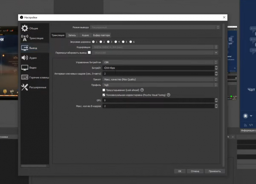Viewport: 256px width, 184px height.
Task: Close the dock panel in background window
Action: click(x=233, y=137)
